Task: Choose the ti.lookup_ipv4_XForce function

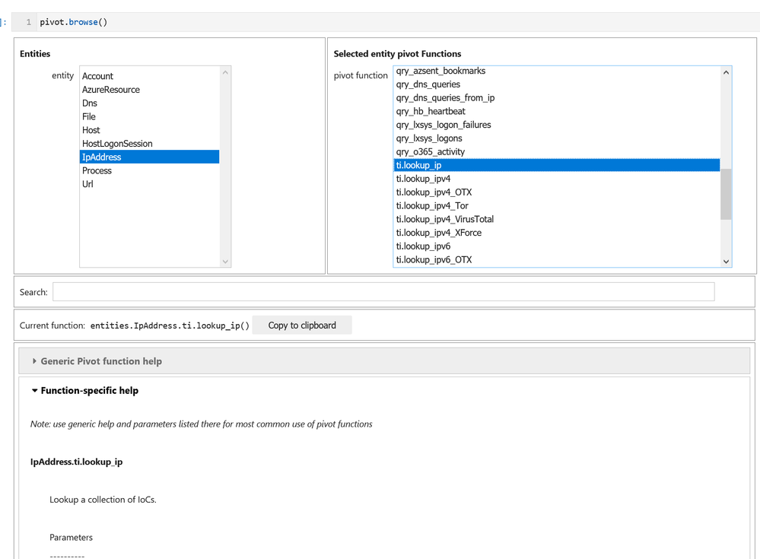Action: pyautogui.click(x=556, y=233)
